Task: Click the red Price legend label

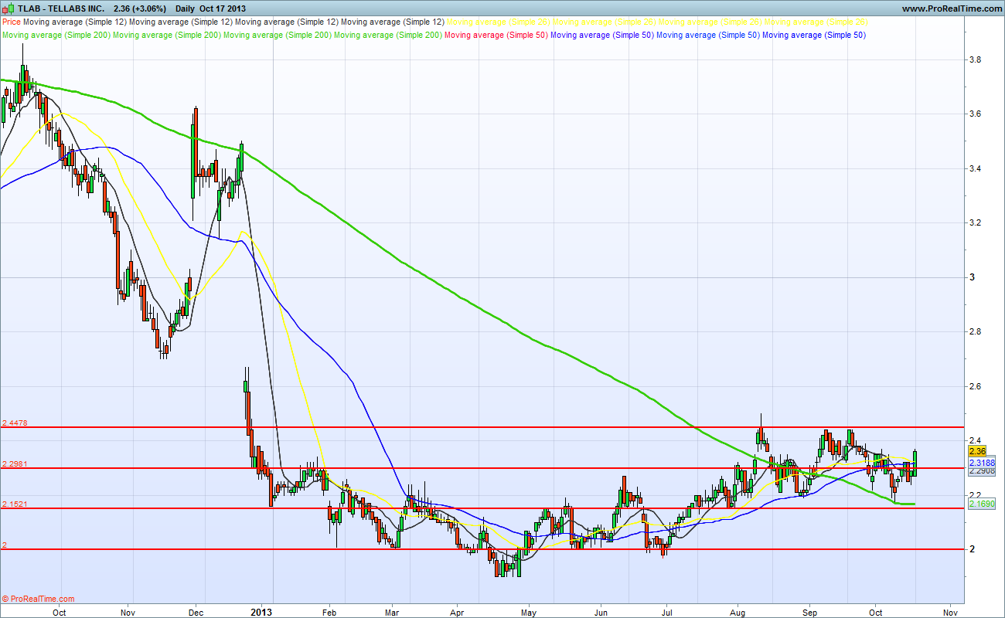Action: (12, 22)
